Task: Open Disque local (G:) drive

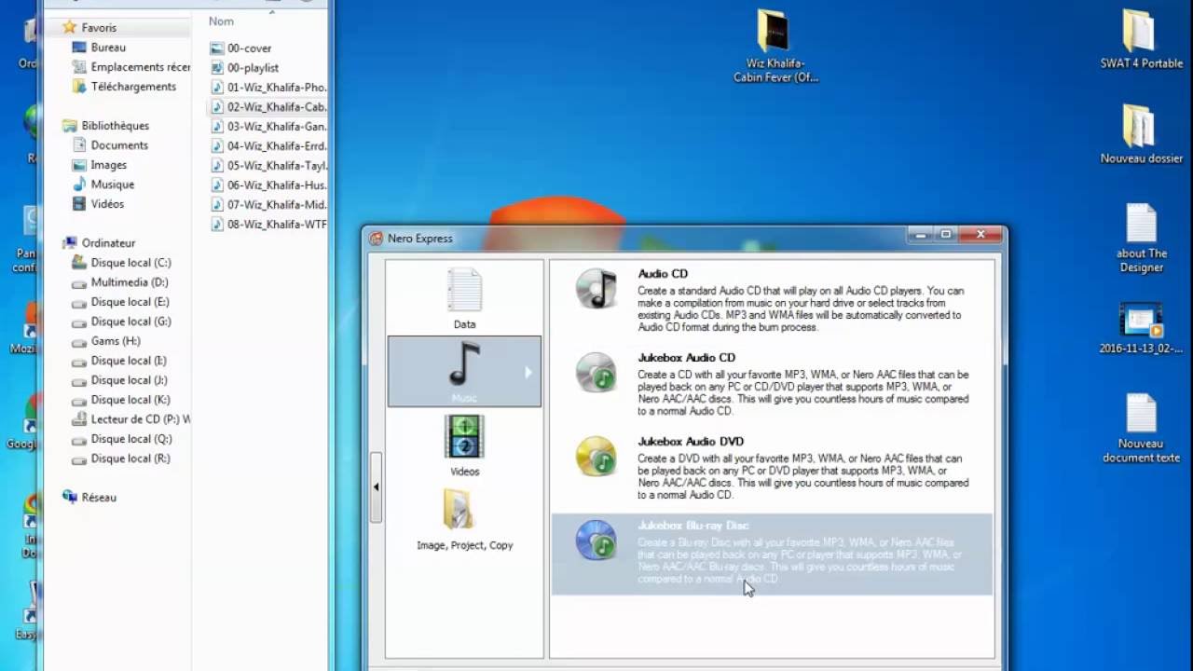Action: (122, 322)
